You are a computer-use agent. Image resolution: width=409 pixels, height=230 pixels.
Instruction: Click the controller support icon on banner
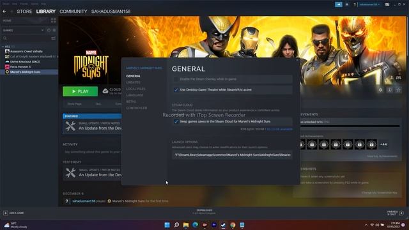(399, 78)
